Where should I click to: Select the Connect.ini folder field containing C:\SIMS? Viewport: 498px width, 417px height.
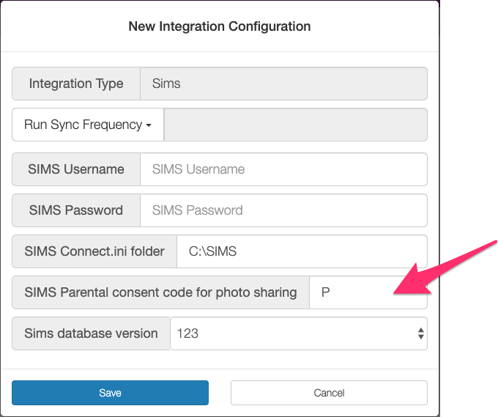(301, 251)
